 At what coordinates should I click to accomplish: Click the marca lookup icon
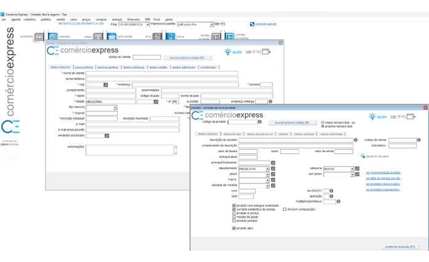(273, 180)
